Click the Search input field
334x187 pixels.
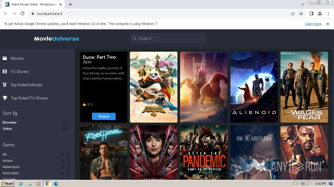168,38
